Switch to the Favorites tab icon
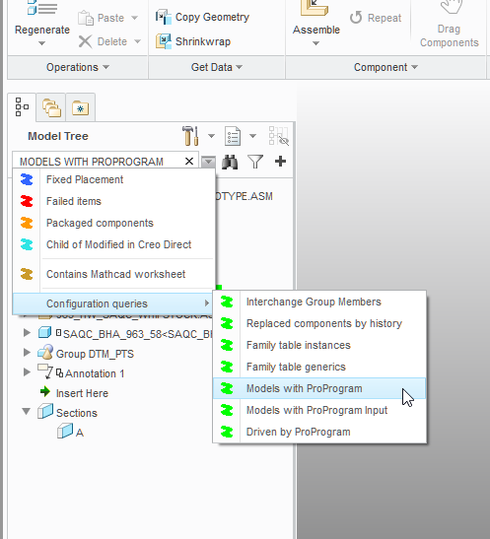The image size is (490, 539). point(81,108)
